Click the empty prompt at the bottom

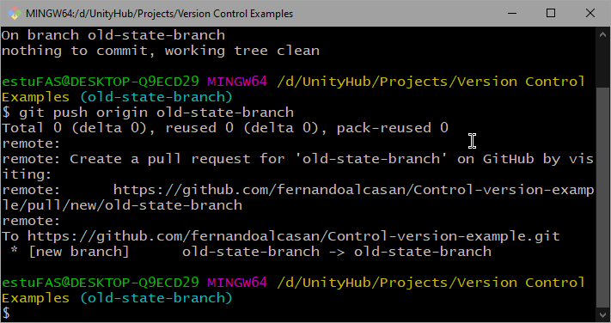point(6,313)
